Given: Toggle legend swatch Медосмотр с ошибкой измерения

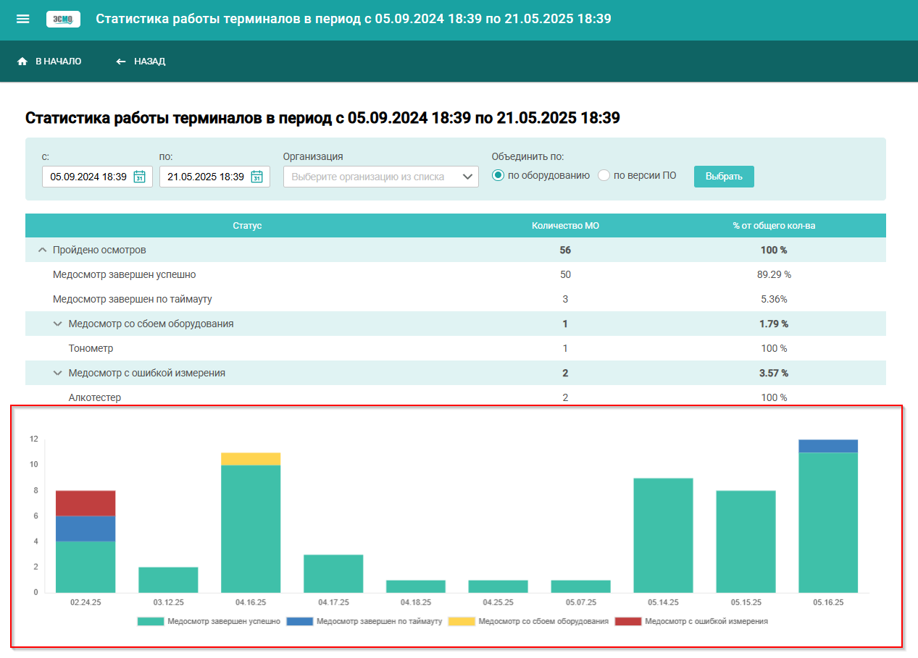Looking at the screenshot, I should click(x=628, y=621).
